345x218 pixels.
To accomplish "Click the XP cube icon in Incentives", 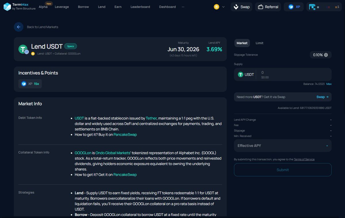I will (x=24, y=84).
